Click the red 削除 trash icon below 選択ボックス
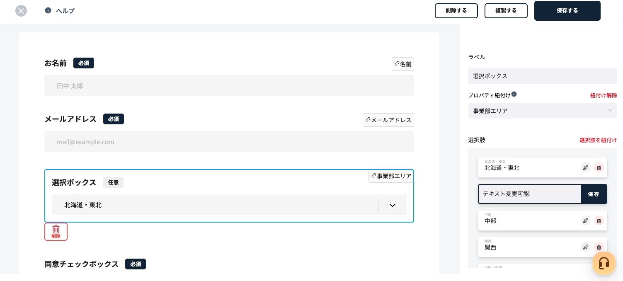This screenshot has height=281, width=623. (56, 232)
